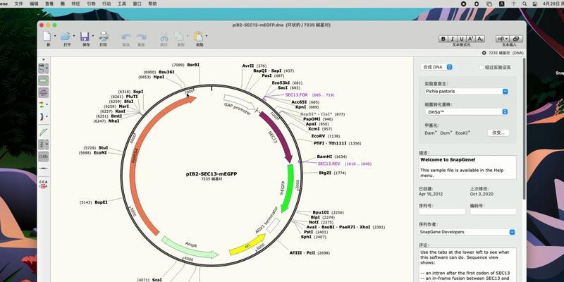Open the SnapGene Developers author dropdown
The width and height of the screenshot is (564, 282).
coord(467,232)
